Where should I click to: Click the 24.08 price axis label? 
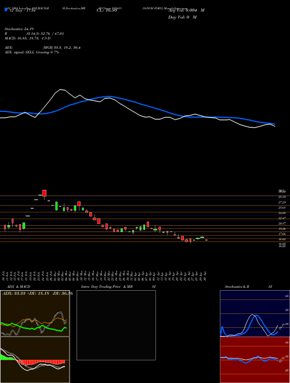[x=282, y=213]
